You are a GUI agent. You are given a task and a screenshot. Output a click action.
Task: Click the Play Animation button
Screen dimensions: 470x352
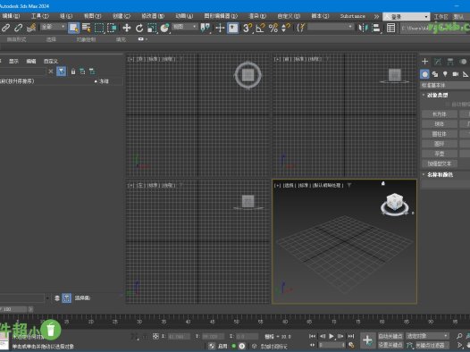[x=332, y=336]
